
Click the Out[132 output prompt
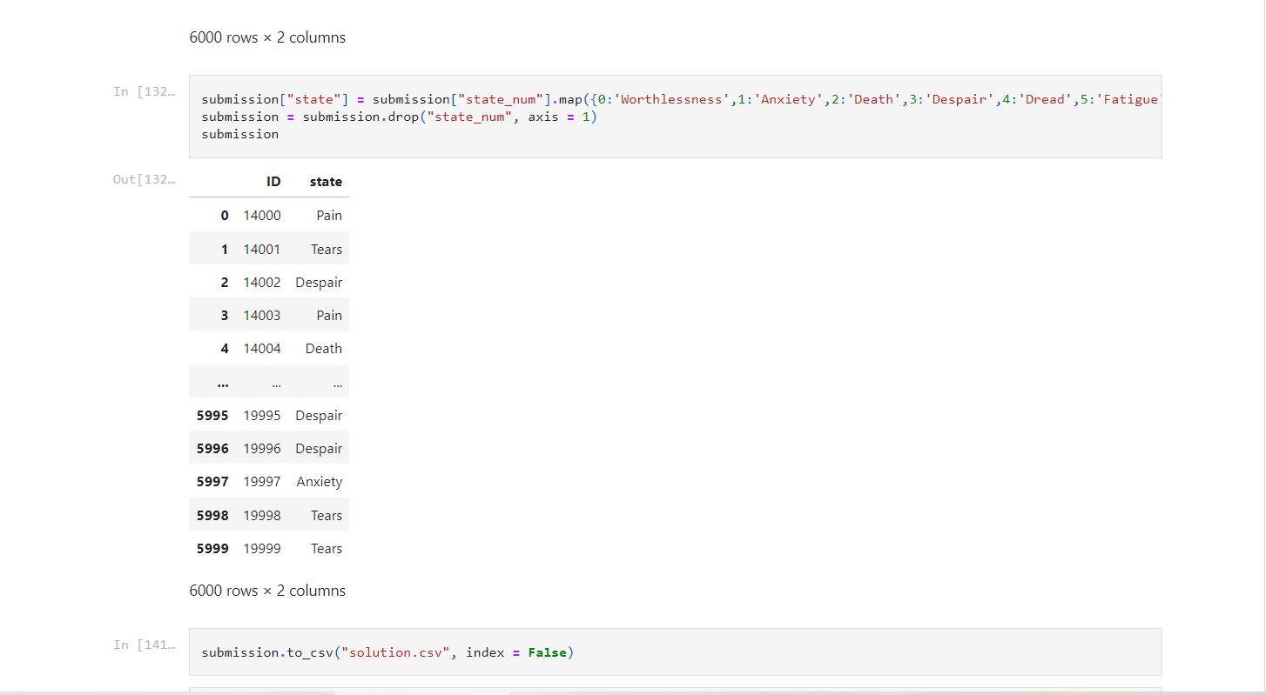click(144, 179)
